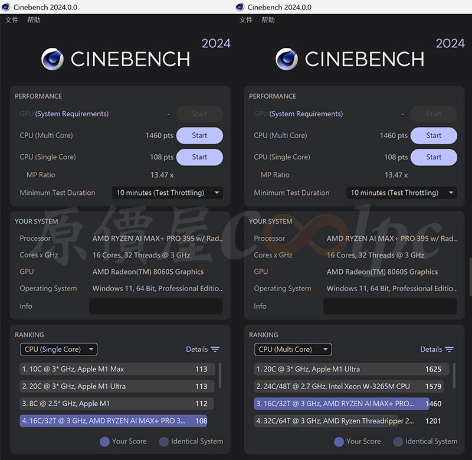Click 'AMD Radeon(TM) 8060S Graphics' in right window
472x460 pixels.
pyautogui.click(x=382, y=272)
